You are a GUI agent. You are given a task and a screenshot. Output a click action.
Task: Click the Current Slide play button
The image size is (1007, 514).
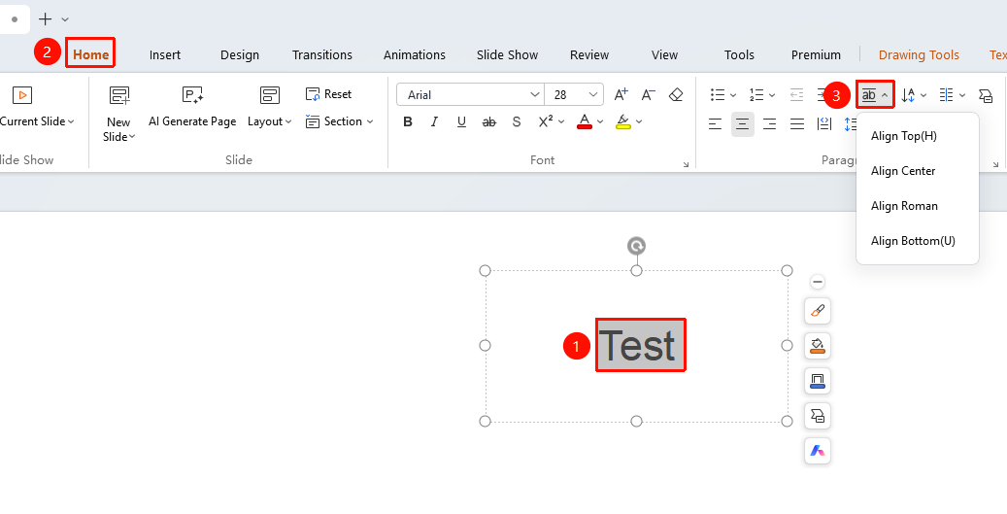tap(21, 95)
